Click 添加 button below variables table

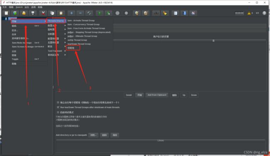pos(140,95)
